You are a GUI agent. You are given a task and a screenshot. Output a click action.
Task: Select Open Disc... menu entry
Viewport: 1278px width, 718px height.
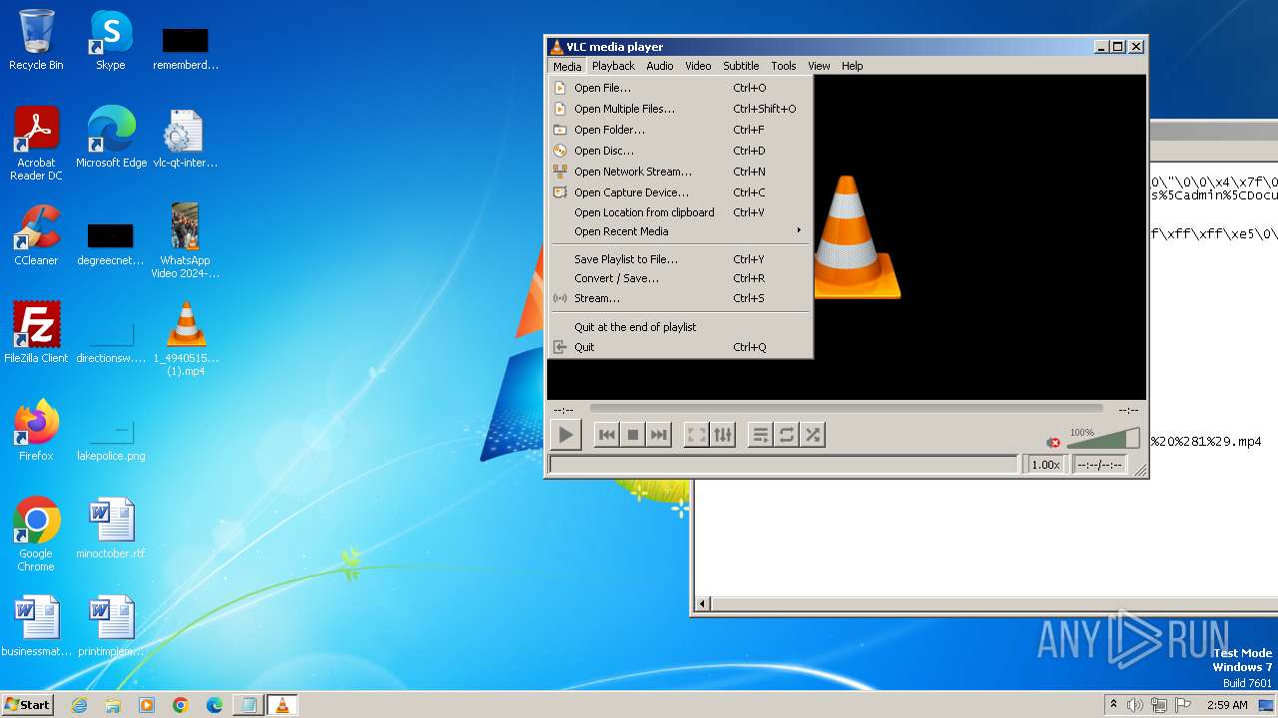coord(681,151)
